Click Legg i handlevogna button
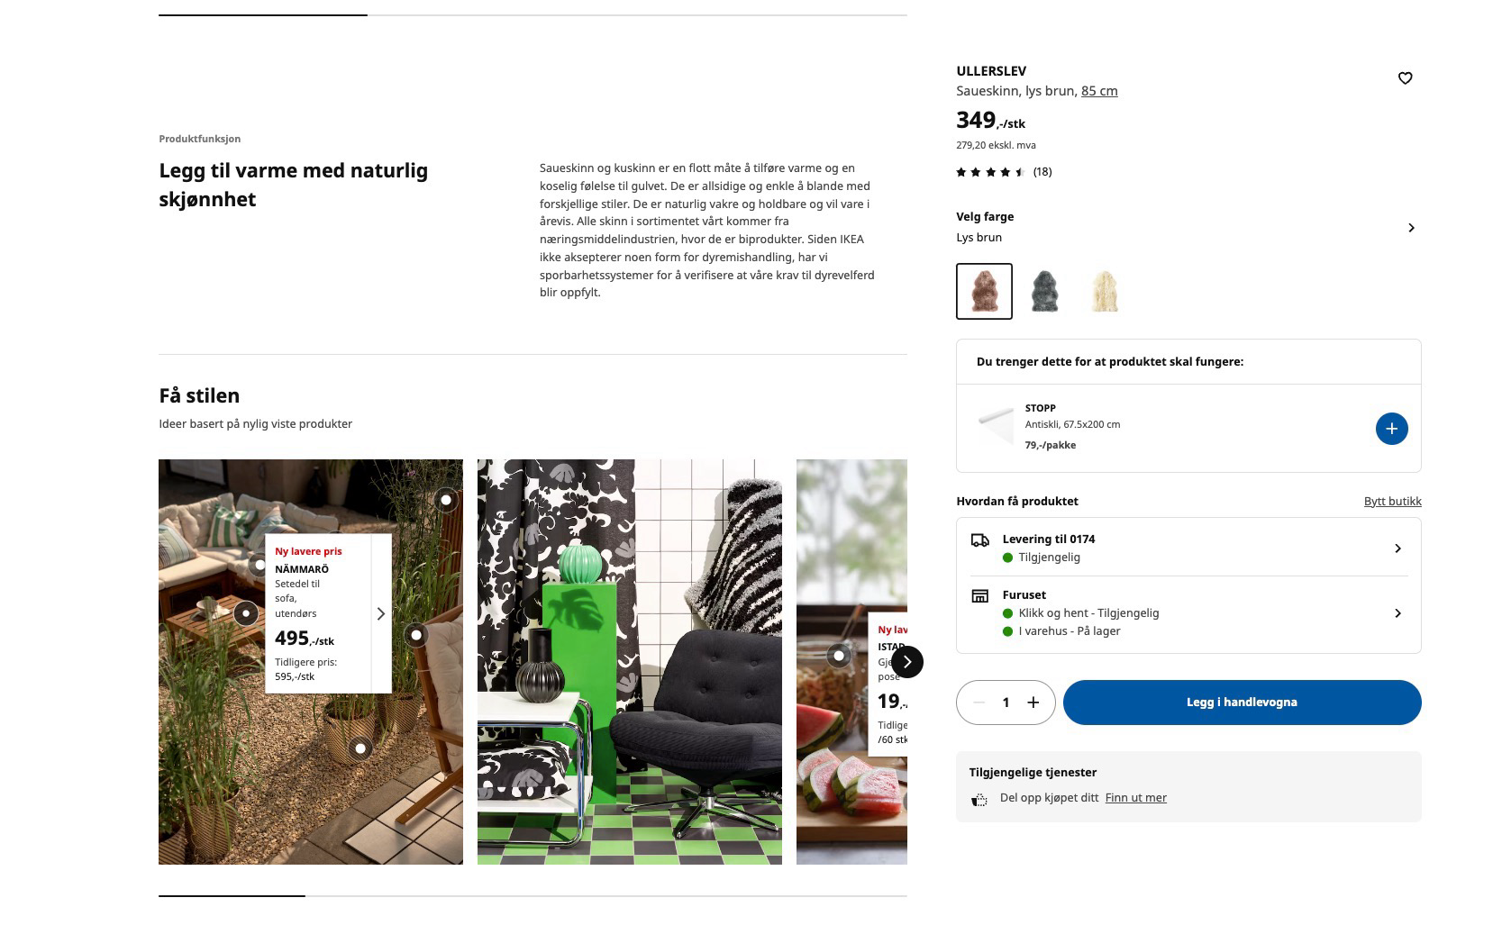Screen dimensions: 1493x934 1242,703
